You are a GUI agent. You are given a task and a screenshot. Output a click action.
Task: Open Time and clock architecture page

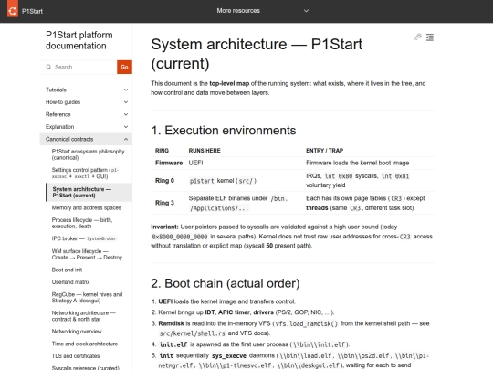(x=85, y=344)
